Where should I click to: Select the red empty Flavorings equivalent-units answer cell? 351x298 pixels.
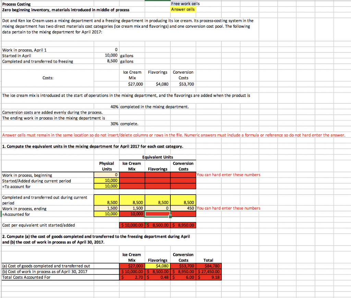157,213
